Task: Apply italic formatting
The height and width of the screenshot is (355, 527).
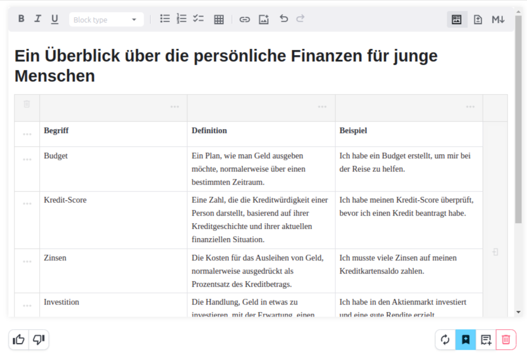Action: pos(38,19)
